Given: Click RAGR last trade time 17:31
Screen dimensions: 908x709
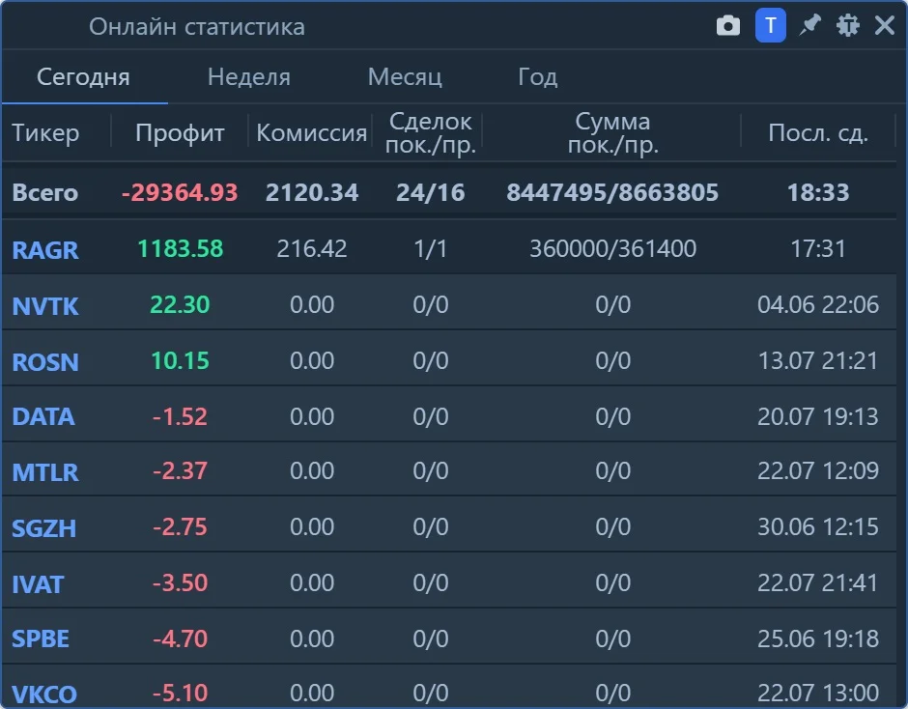Looking at the screenshot, I should (817, 249).
